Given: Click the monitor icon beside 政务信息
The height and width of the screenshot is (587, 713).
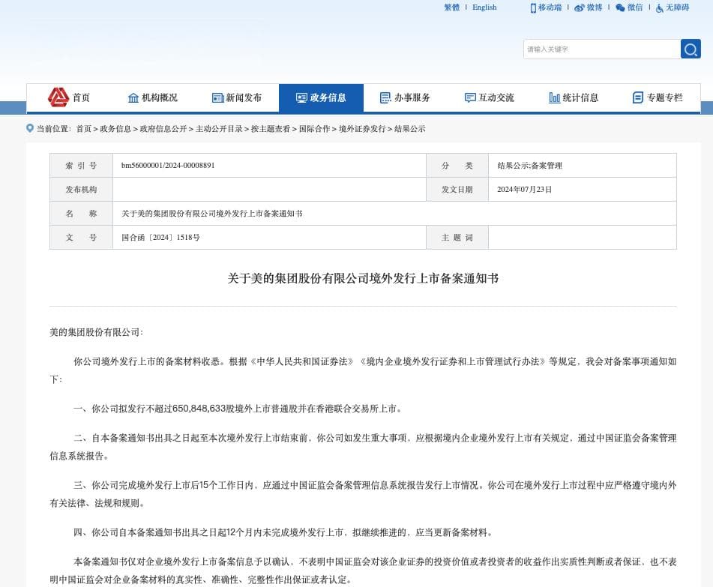Looking at the screenshot, I should point(301,97).
